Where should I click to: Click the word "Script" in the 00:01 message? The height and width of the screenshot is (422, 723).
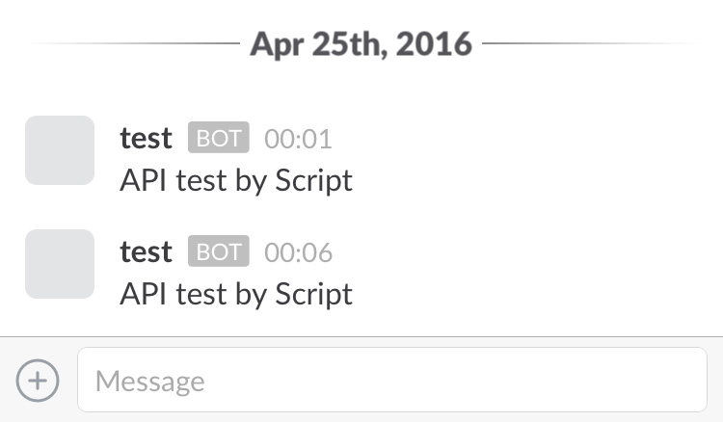point(313,180)
